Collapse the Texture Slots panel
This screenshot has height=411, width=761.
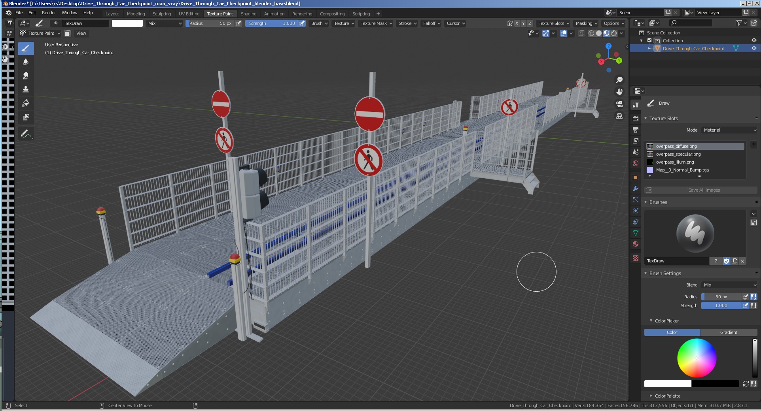(646, 118)
